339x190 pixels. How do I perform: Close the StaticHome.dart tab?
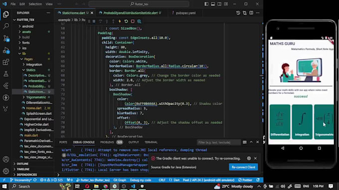(x=92, y=13)
